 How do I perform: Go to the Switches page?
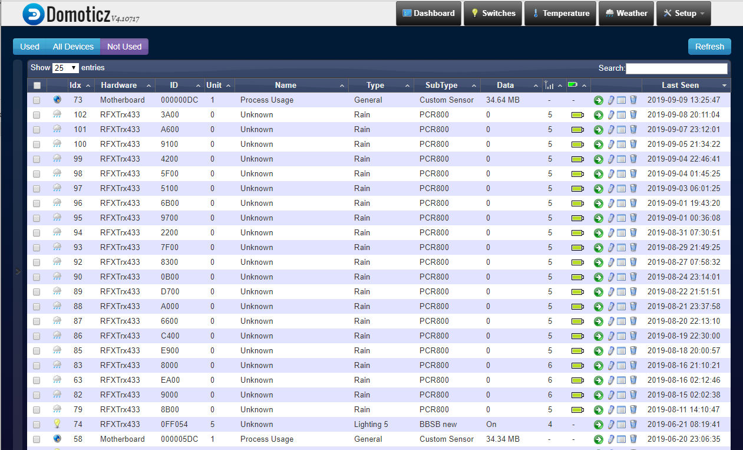point(493,14)
